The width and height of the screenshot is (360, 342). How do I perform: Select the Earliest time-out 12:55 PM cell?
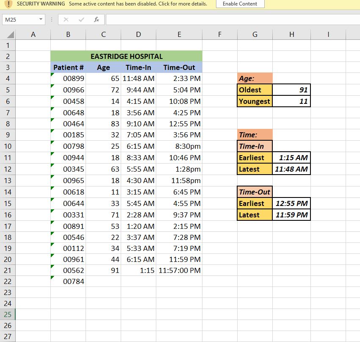point(291,203)
